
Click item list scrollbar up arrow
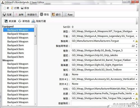(x=35, y=26)
